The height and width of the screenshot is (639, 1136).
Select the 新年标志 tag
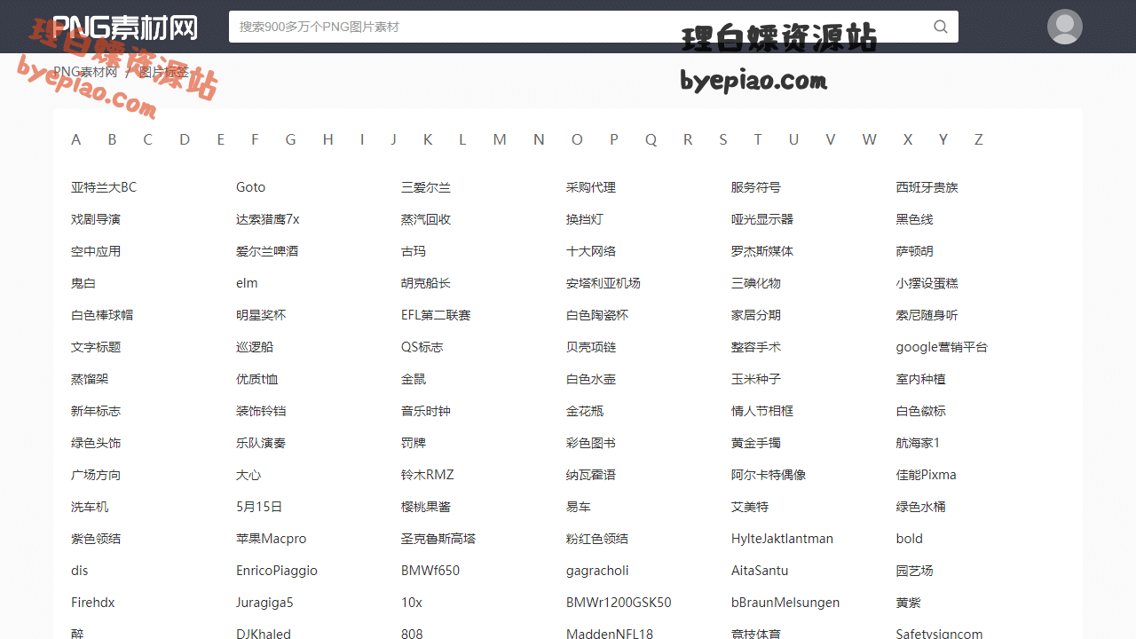point(96,411)
